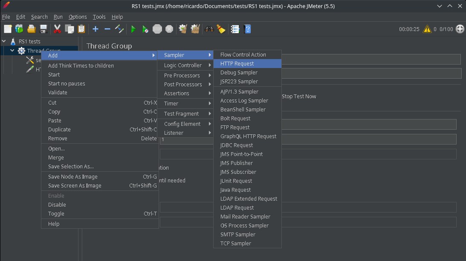The width and height of the screenshot is (466, 261).
Task: Click the blue question mark Help icon
Action: click(x=247, y=29)
